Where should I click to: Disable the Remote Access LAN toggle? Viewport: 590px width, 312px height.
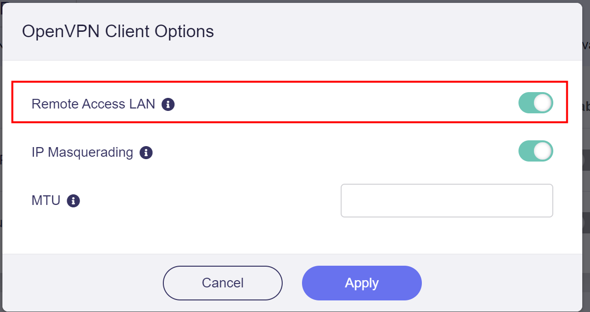[x=535, y=103]
